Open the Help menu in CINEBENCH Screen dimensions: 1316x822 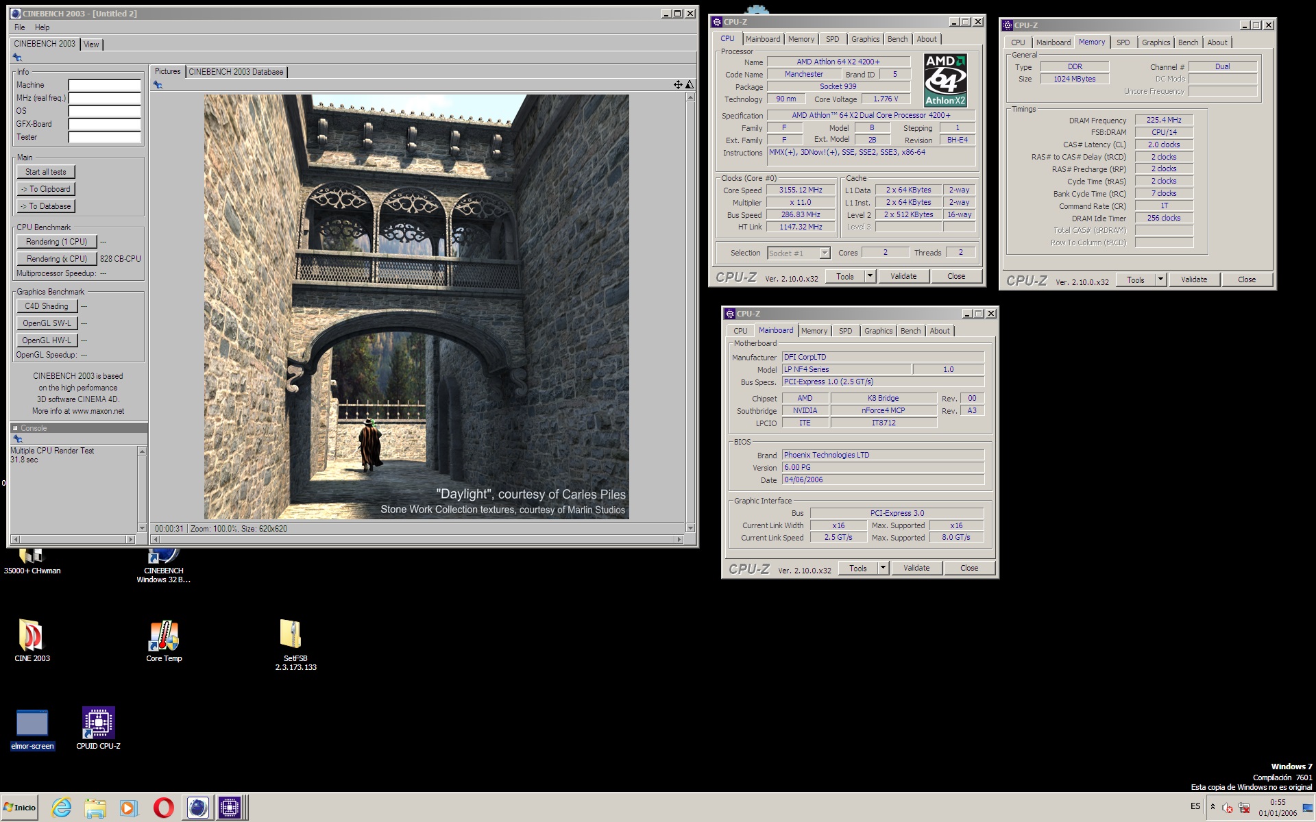(x=42, y=27)
